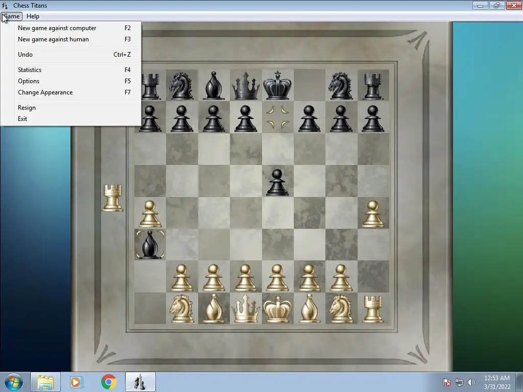Click the highlighted empty square on e7
The height and width of the screenshot is (392, 523).
pyautogui.click(x=277, y=117)
